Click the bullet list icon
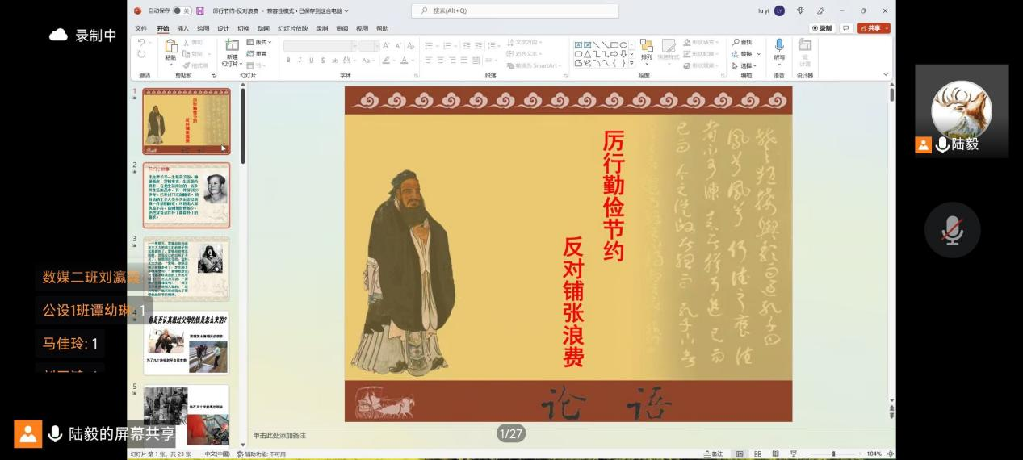Viewport: 1023px width, 460px height. pyautogui.click(x=429, y=46)
